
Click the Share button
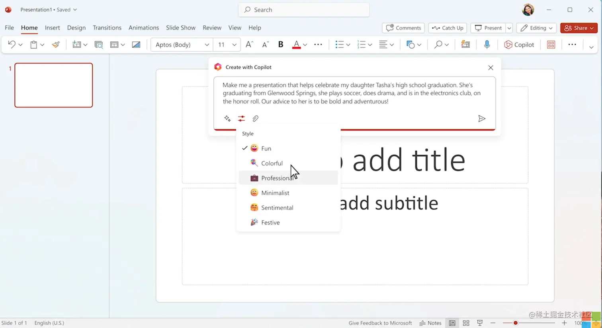579,28
